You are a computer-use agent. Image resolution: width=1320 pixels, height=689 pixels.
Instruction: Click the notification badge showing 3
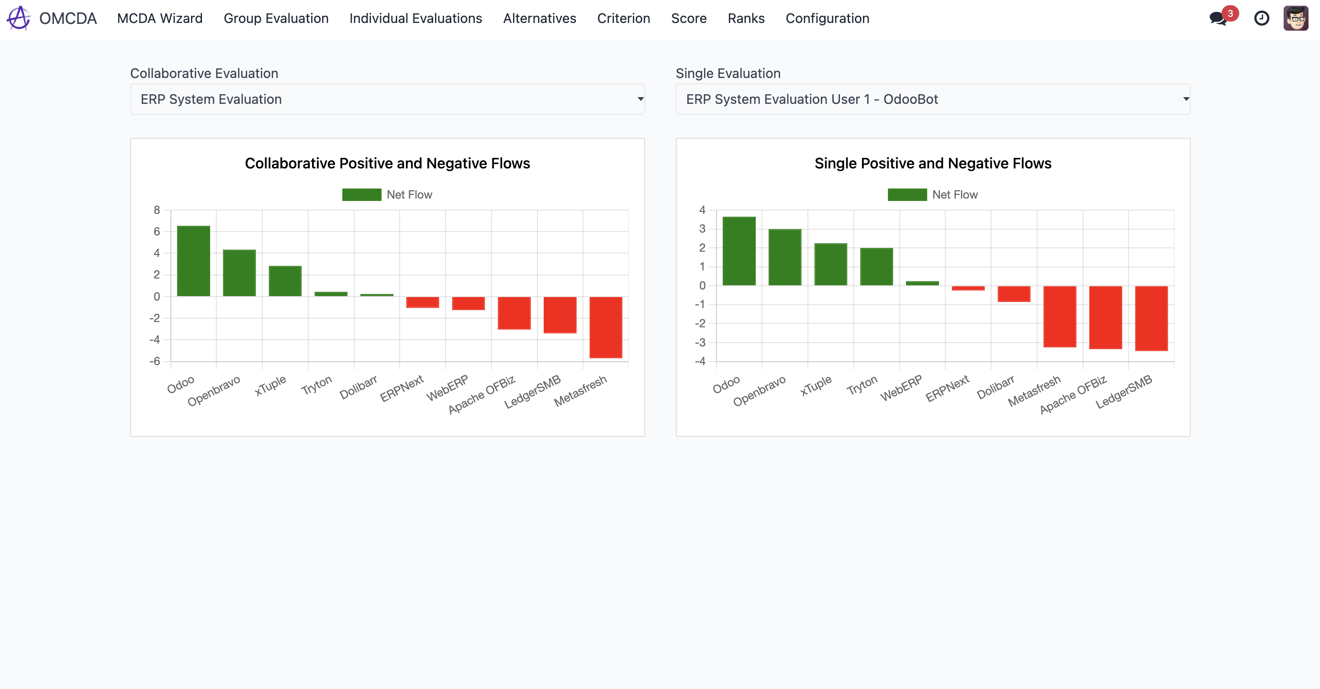tap(1230, 13)
